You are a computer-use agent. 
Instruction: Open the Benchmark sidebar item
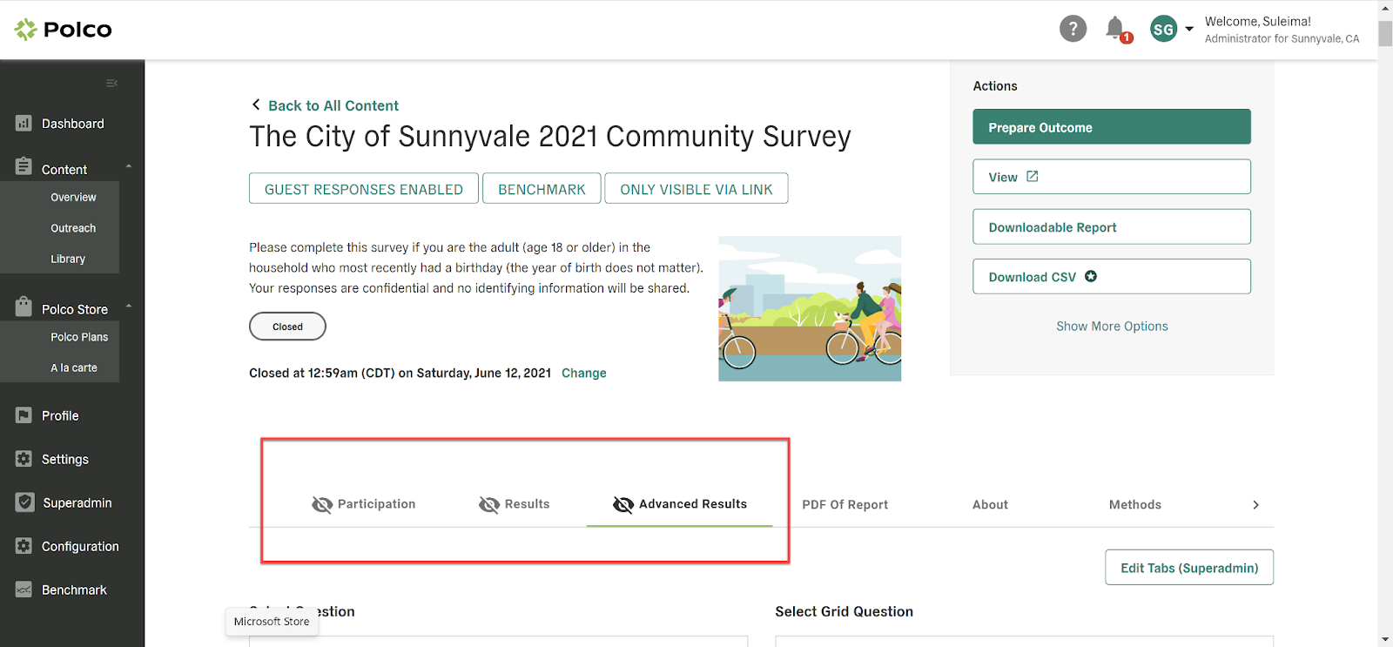click(x=74, y=590)
